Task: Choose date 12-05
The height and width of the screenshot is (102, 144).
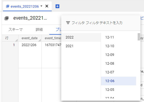Action: pyautogui.click(x=118, y=90)
